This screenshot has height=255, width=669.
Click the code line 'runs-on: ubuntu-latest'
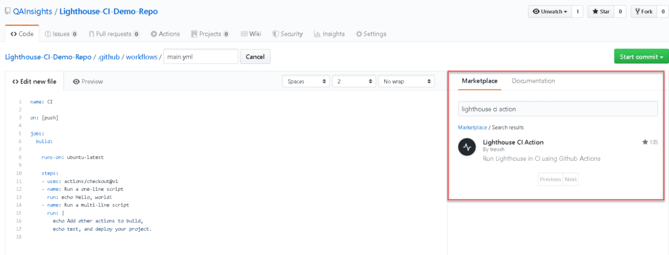click(x=73, y=157)
